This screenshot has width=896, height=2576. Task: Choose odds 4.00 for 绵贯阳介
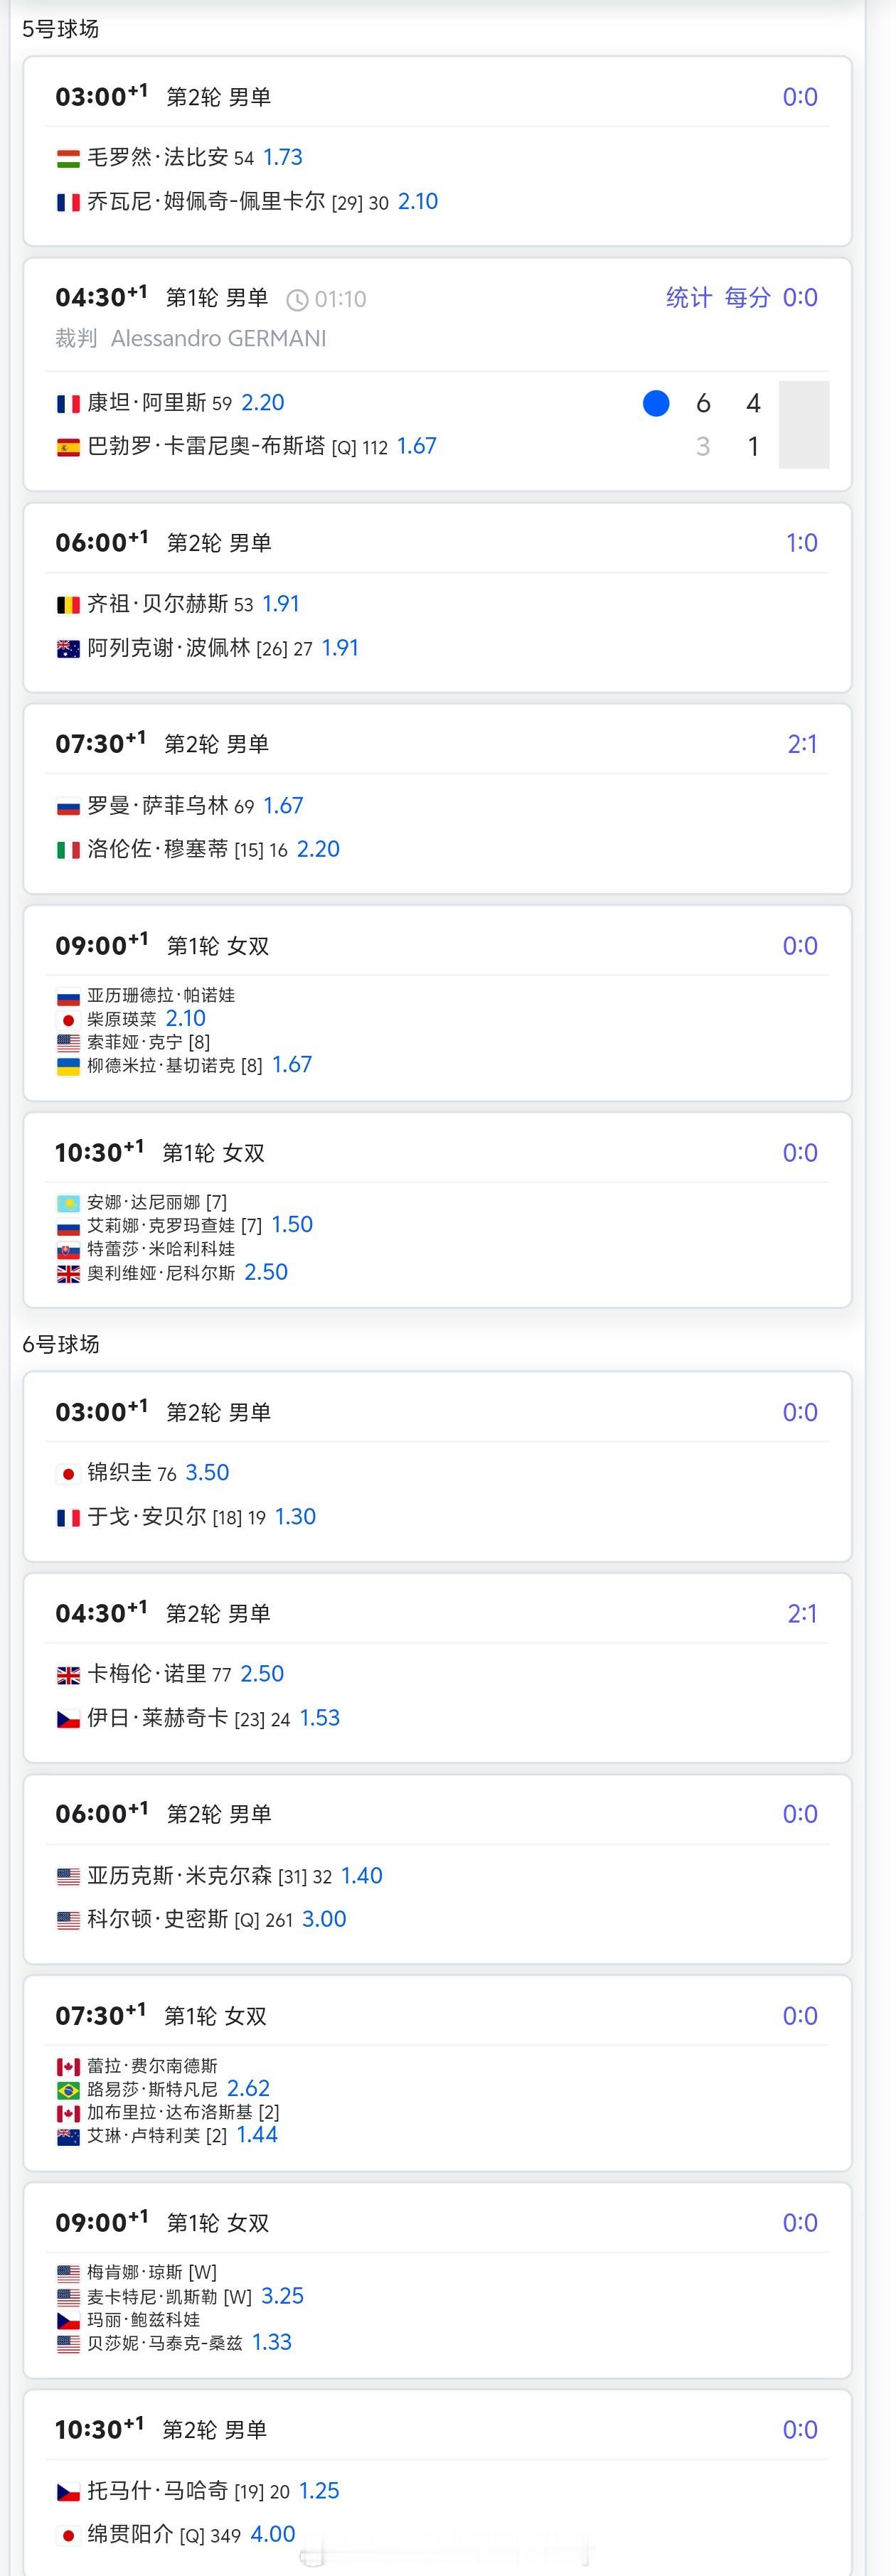pyautogui.click(x=273, y=2533)
